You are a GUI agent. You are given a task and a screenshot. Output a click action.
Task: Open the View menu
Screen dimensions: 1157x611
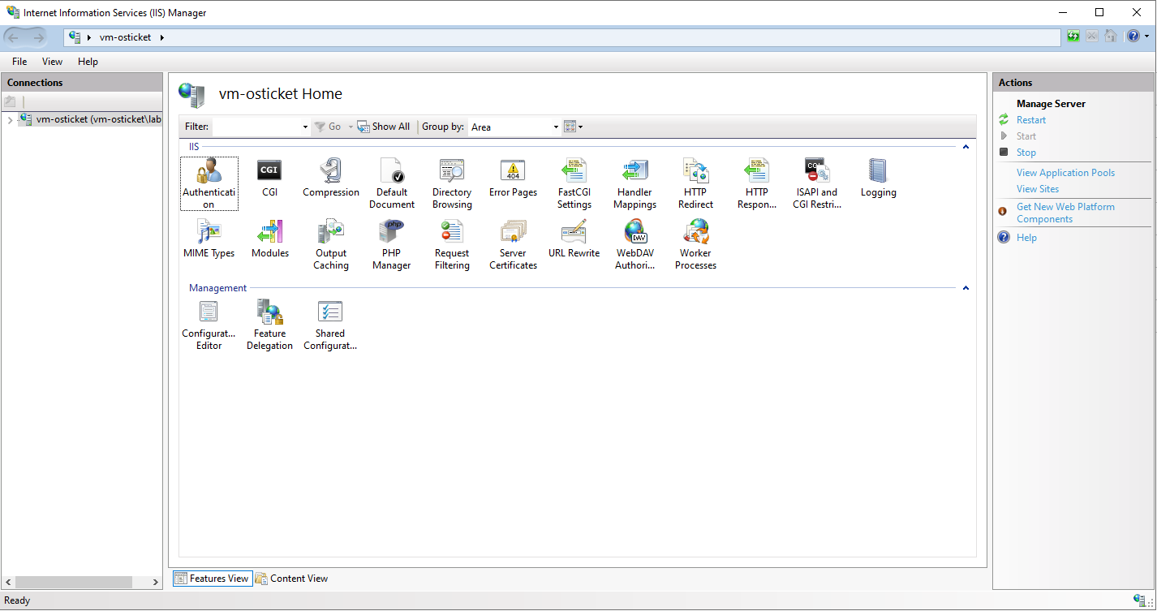(52, 62)
